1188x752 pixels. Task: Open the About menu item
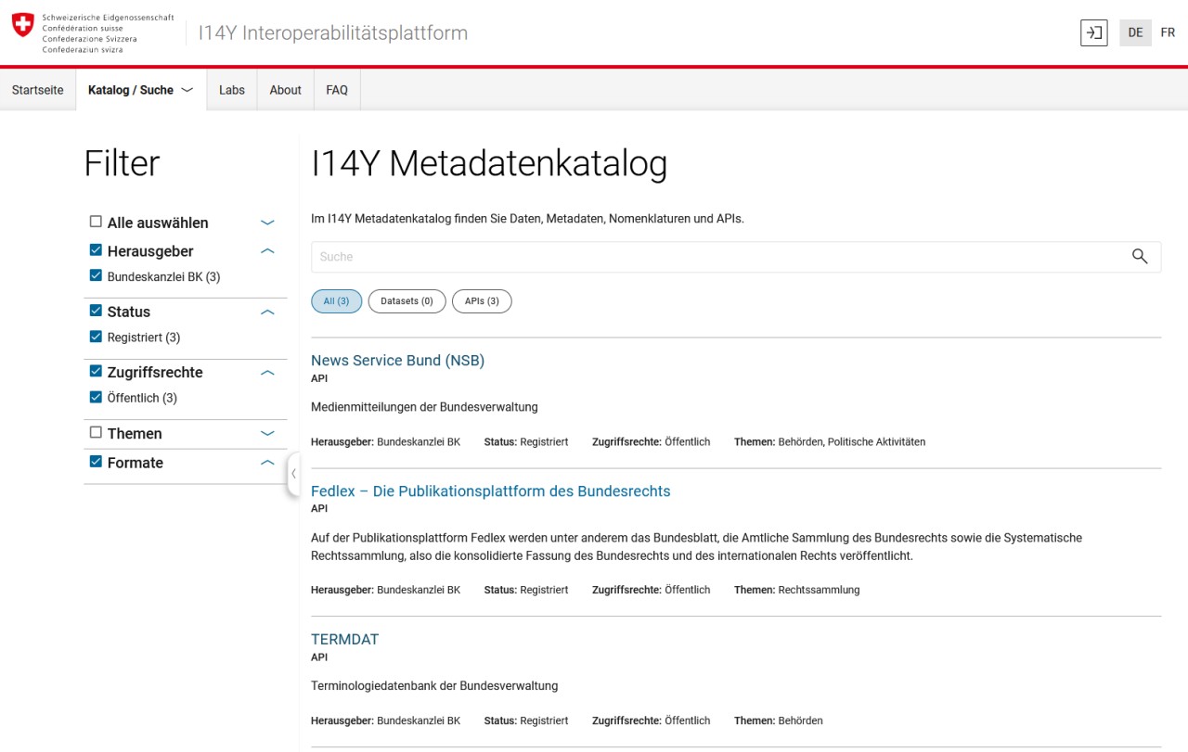286,90
